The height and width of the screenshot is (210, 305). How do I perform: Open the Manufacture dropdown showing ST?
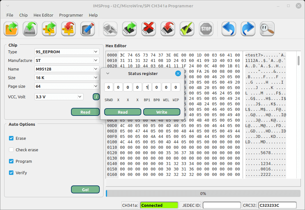pos(67,60)
